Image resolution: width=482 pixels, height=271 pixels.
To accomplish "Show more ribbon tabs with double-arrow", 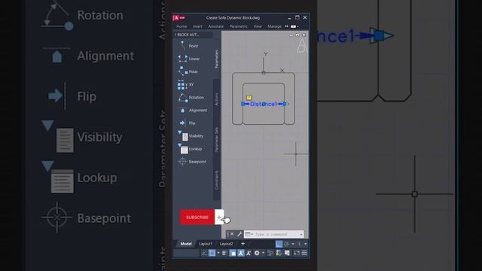I will coord(287,26).
